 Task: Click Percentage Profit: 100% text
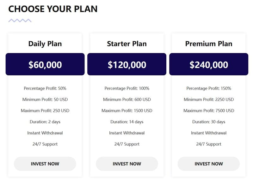coord(127,88)
